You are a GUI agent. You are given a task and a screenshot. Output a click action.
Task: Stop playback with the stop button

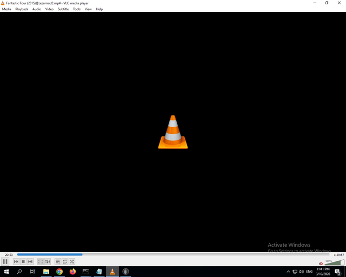23,261
